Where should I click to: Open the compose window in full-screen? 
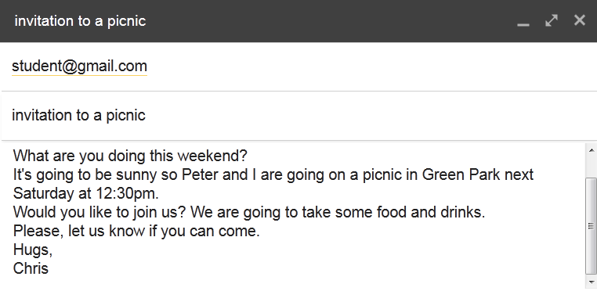click(x=552, y=20)
